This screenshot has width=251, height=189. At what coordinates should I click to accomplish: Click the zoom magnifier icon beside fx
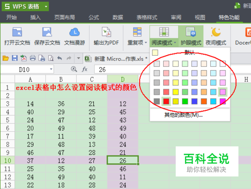pyautogui.click(x=74, y=69)
